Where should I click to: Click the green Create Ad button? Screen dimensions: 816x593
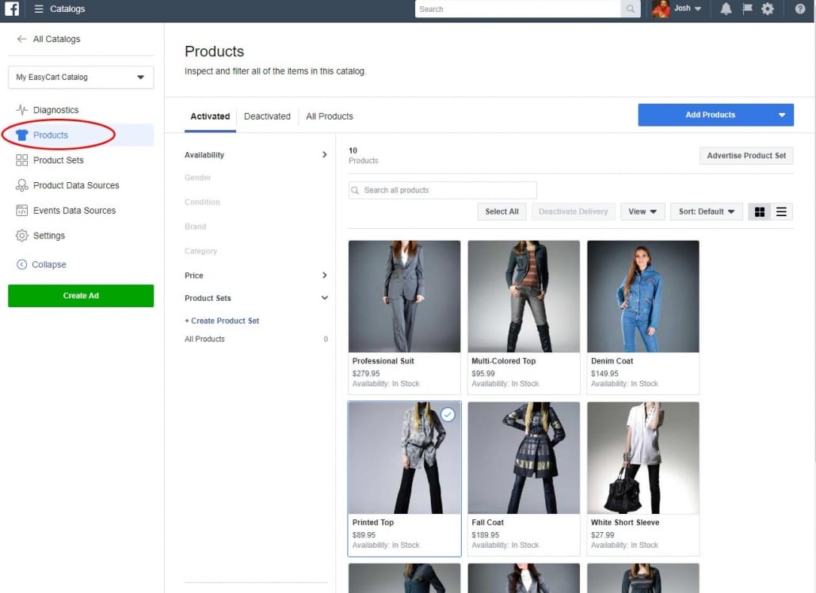tap(81, 295)
